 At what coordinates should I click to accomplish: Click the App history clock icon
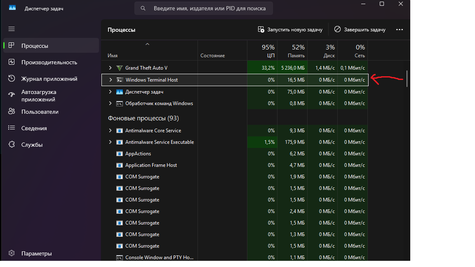[x=12, y=78]
